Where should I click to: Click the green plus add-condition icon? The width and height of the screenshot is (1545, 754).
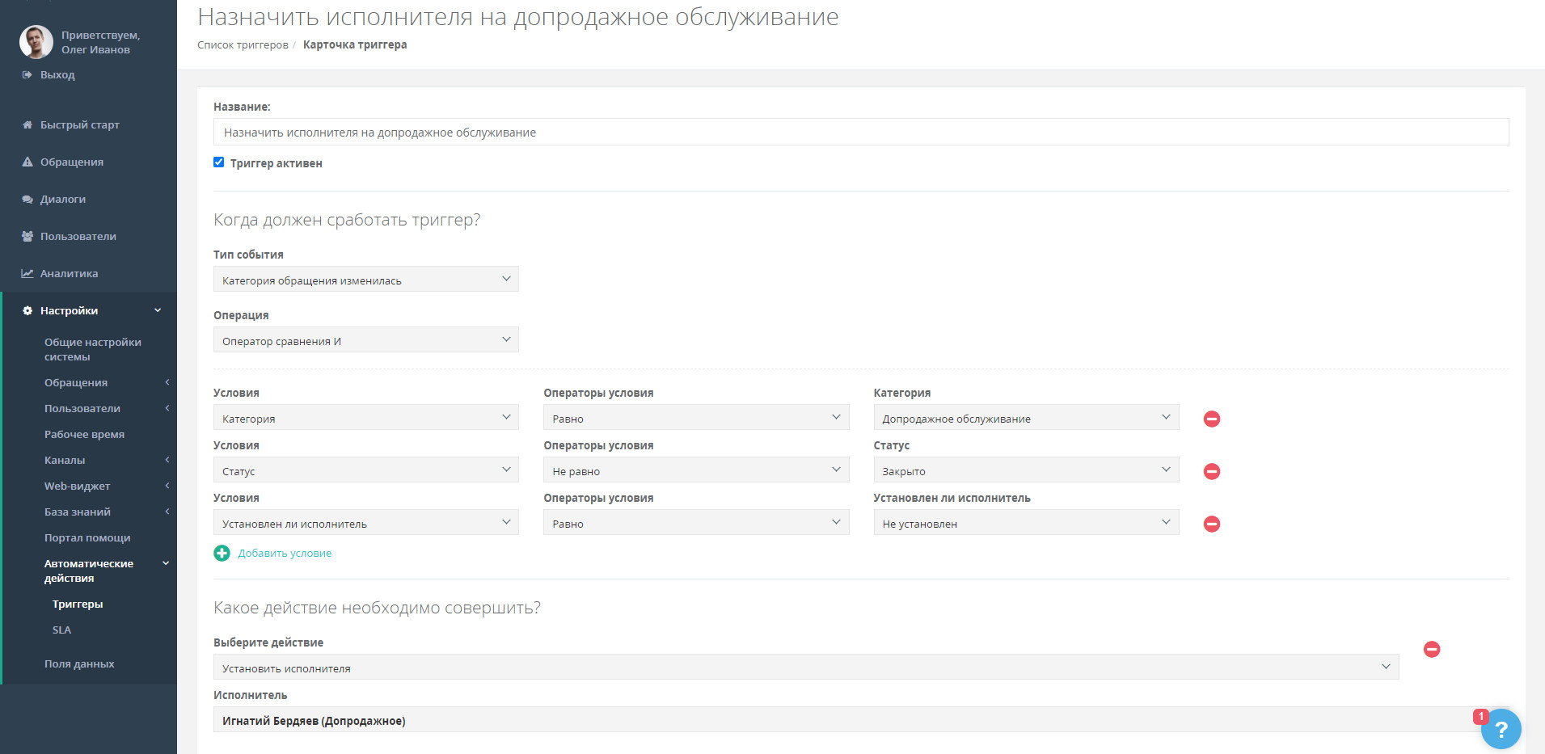(x=222, y=553)
